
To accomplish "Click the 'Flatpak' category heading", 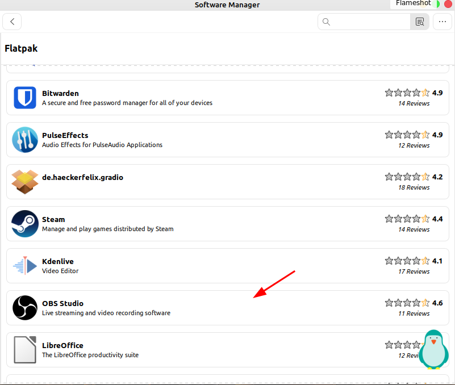I will pyautogui.click(x=21, y=48).
